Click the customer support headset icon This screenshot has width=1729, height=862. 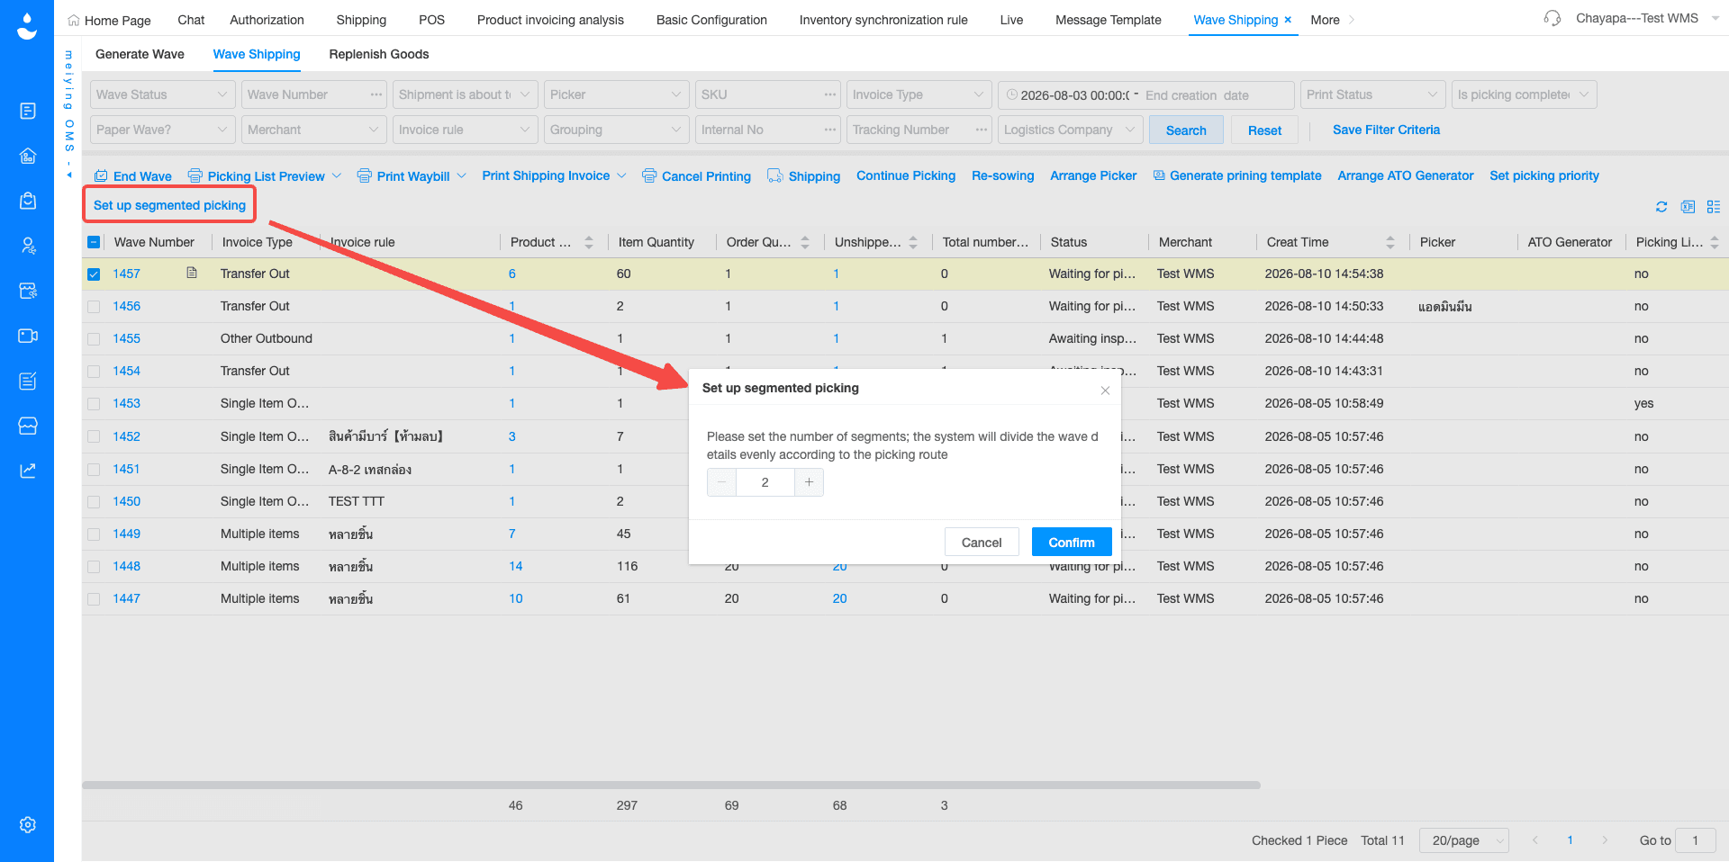[x=1552, y=18]
